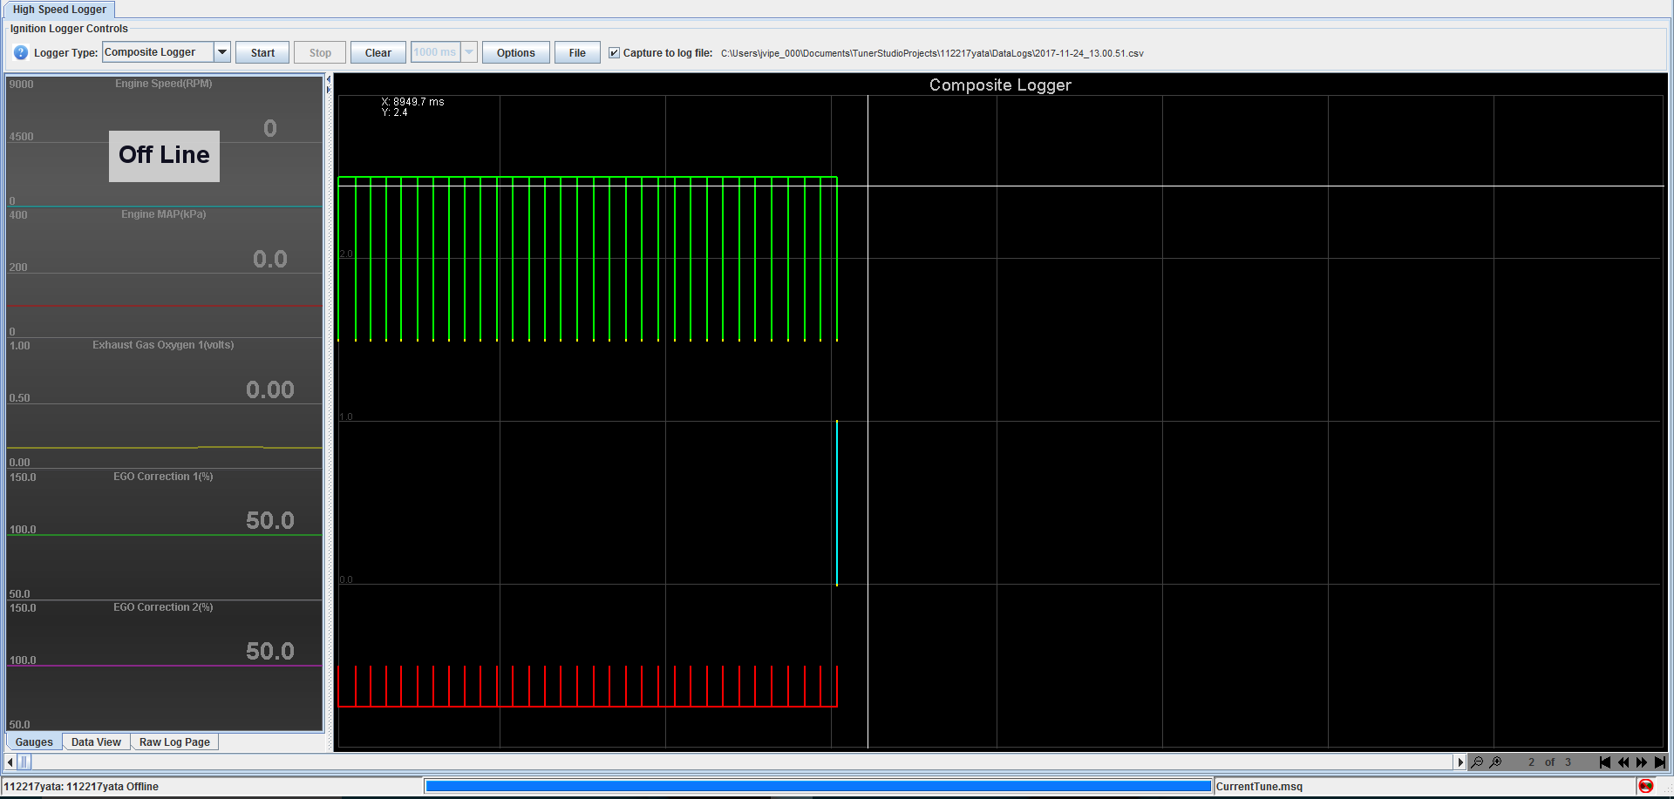
Task: Zoom out the logger chart
Action: pos(1477,762)
